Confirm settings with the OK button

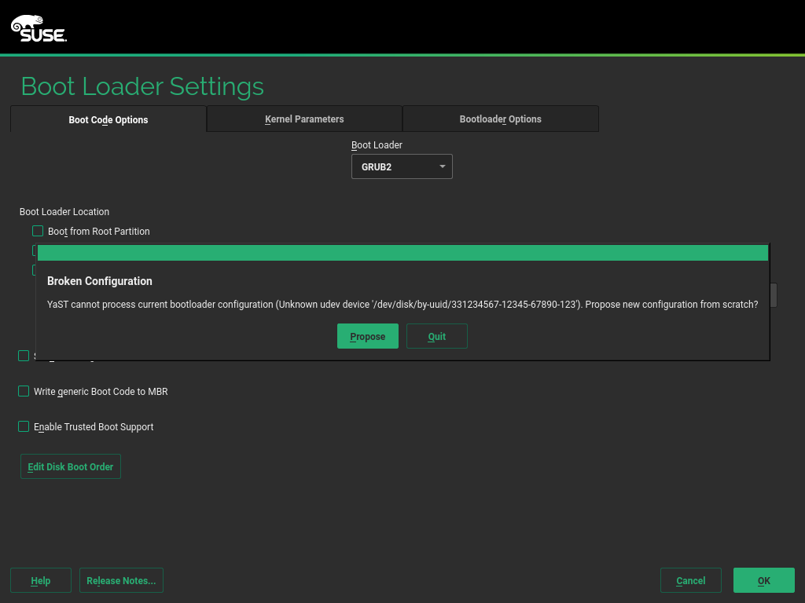click(x=763, y=580)
